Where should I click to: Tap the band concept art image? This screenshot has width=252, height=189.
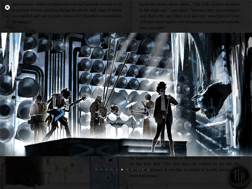pos(126,94)
